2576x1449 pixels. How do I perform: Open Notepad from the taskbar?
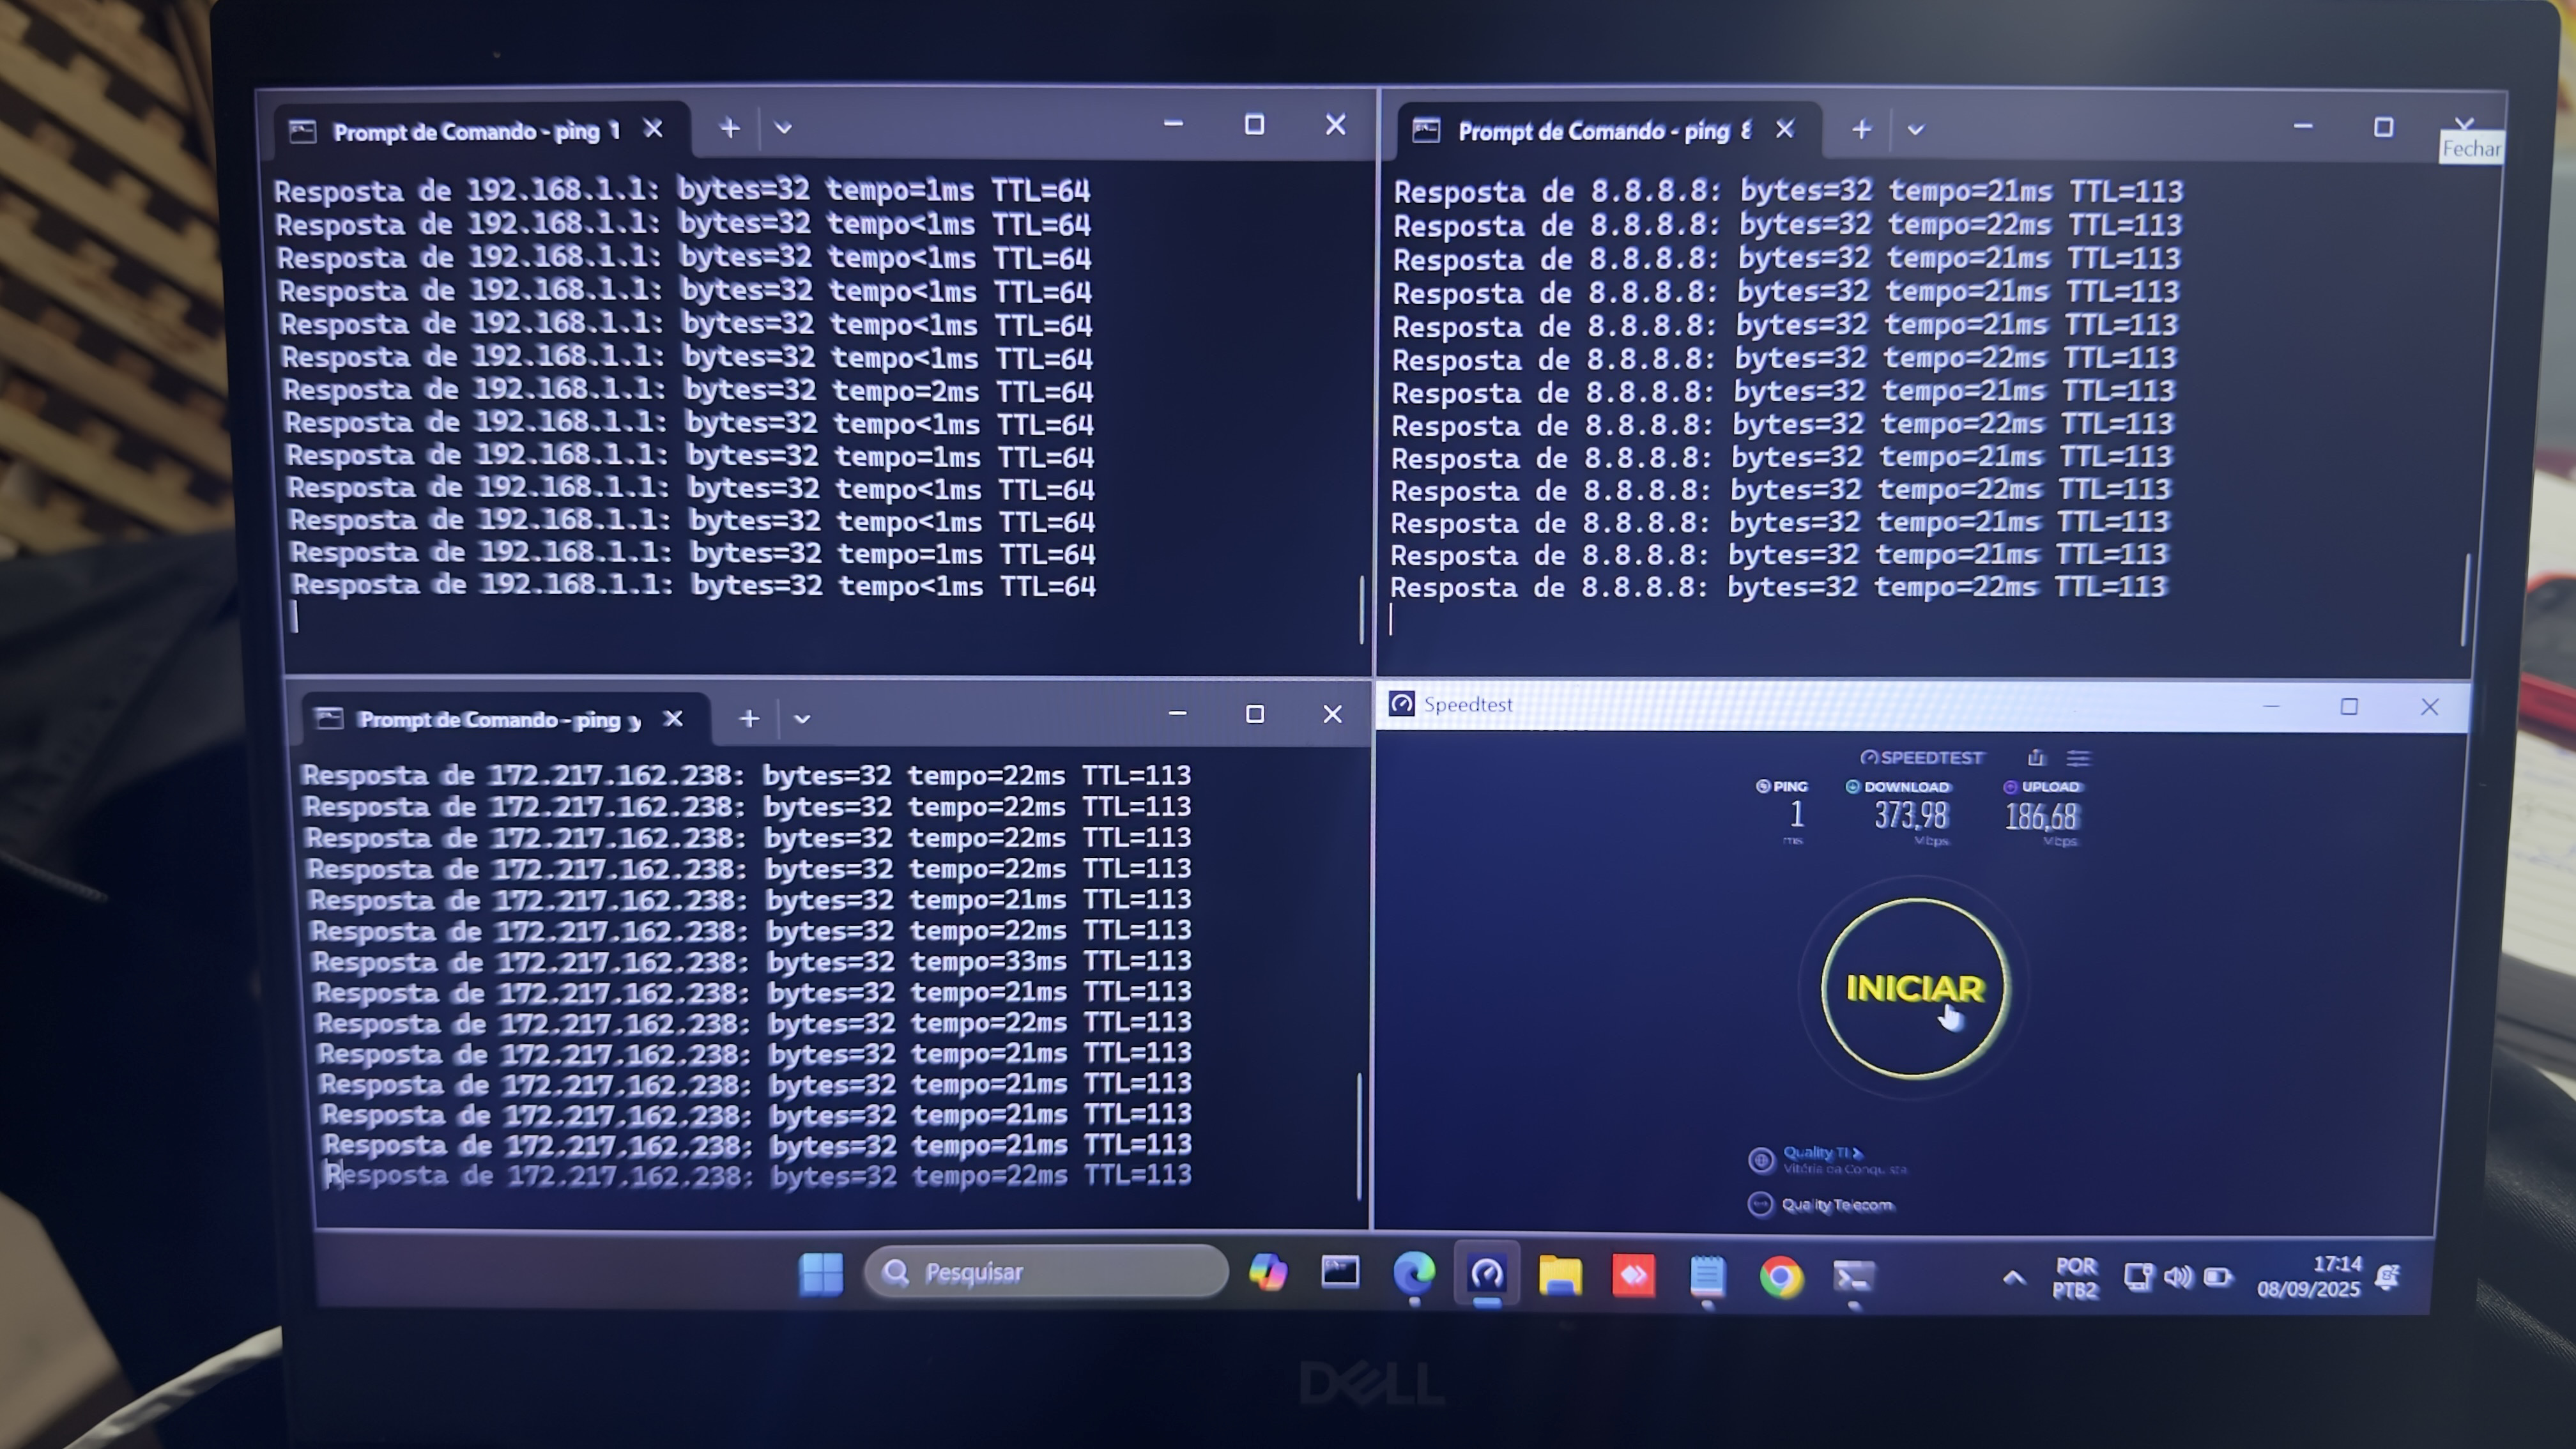[x=1707, y=1275]
